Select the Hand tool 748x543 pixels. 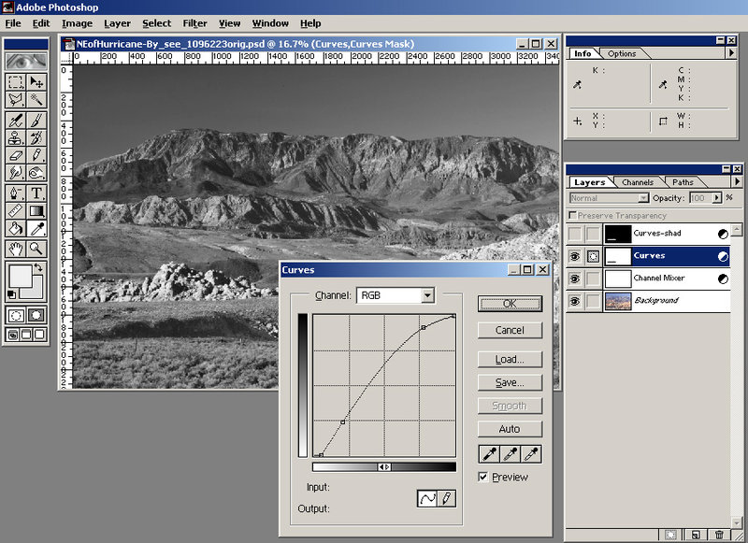(16, 249)
